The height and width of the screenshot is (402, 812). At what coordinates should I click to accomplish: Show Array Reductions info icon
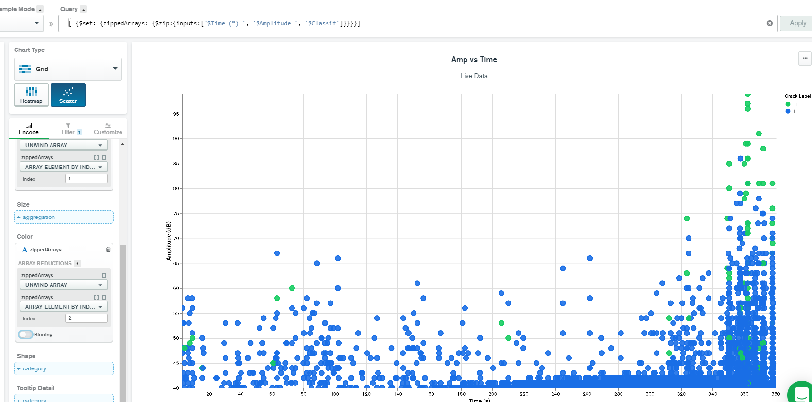coord(77,264)
